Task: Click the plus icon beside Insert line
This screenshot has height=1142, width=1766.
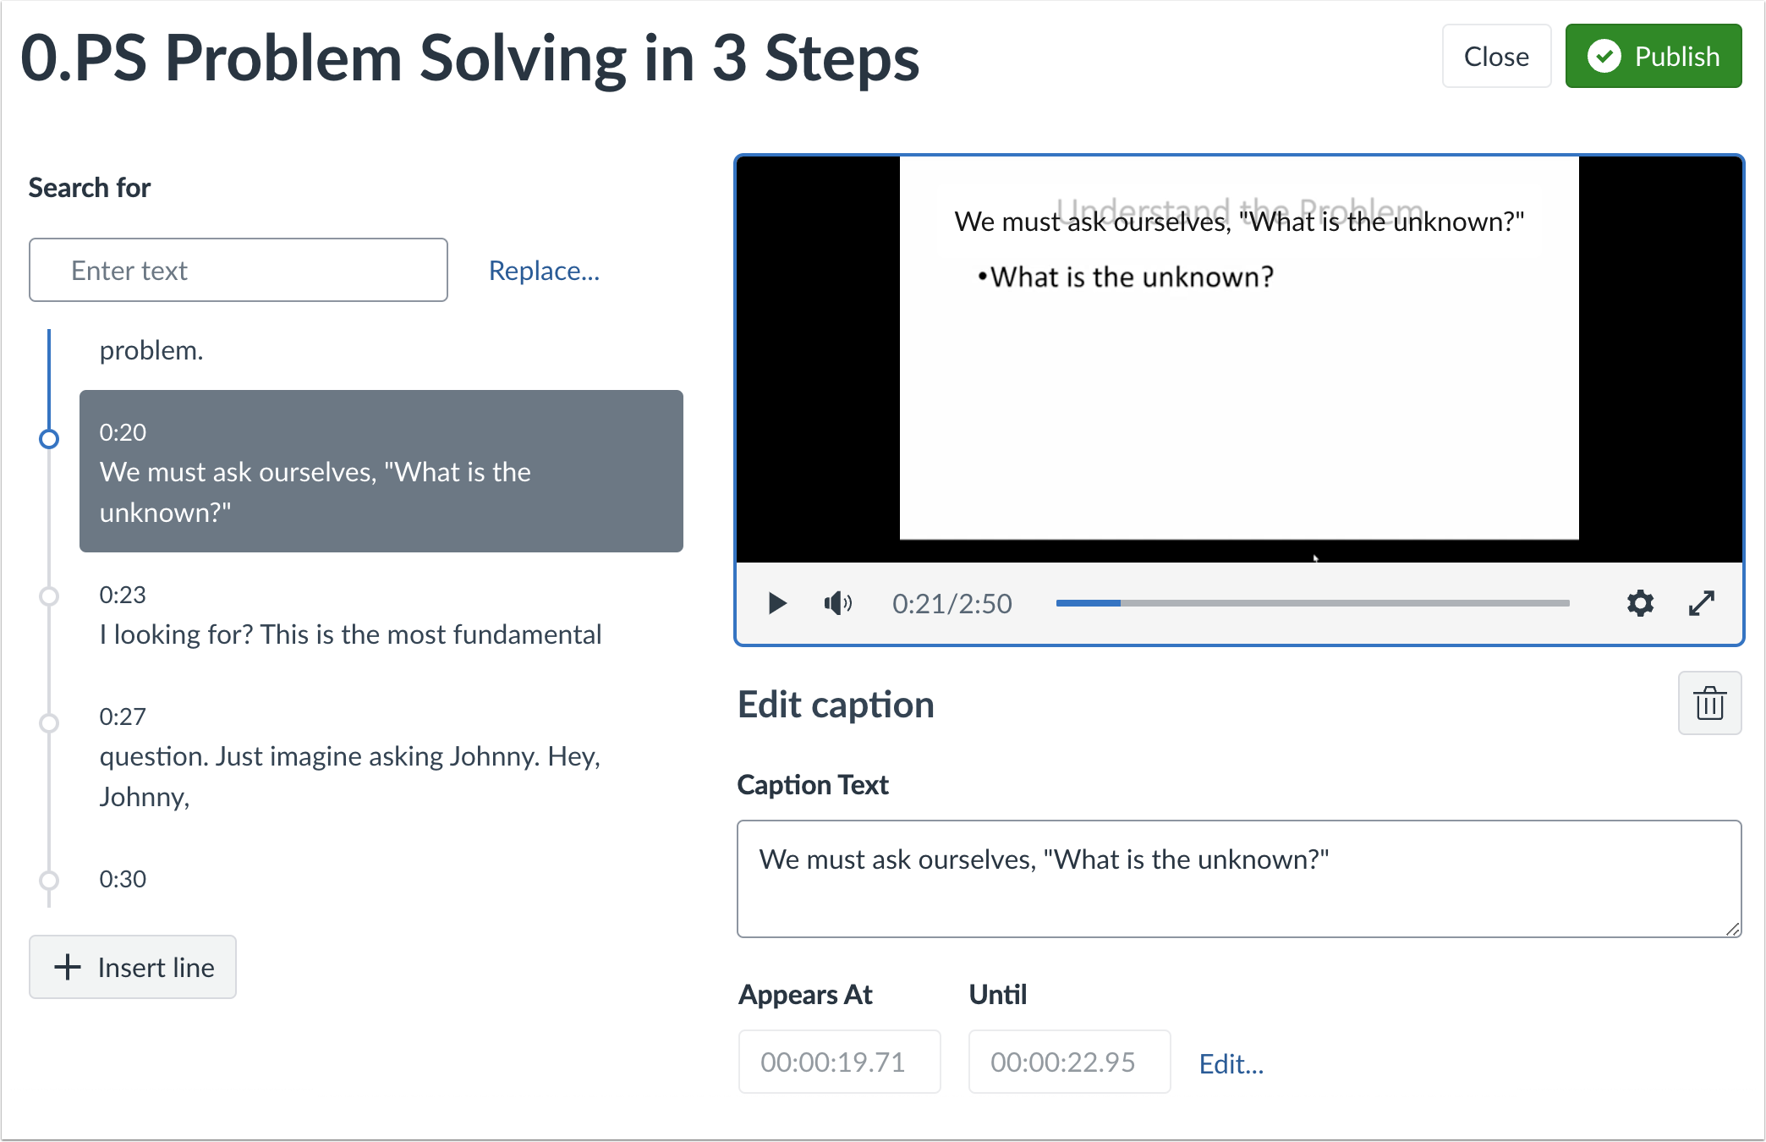Action: (66, 966)
